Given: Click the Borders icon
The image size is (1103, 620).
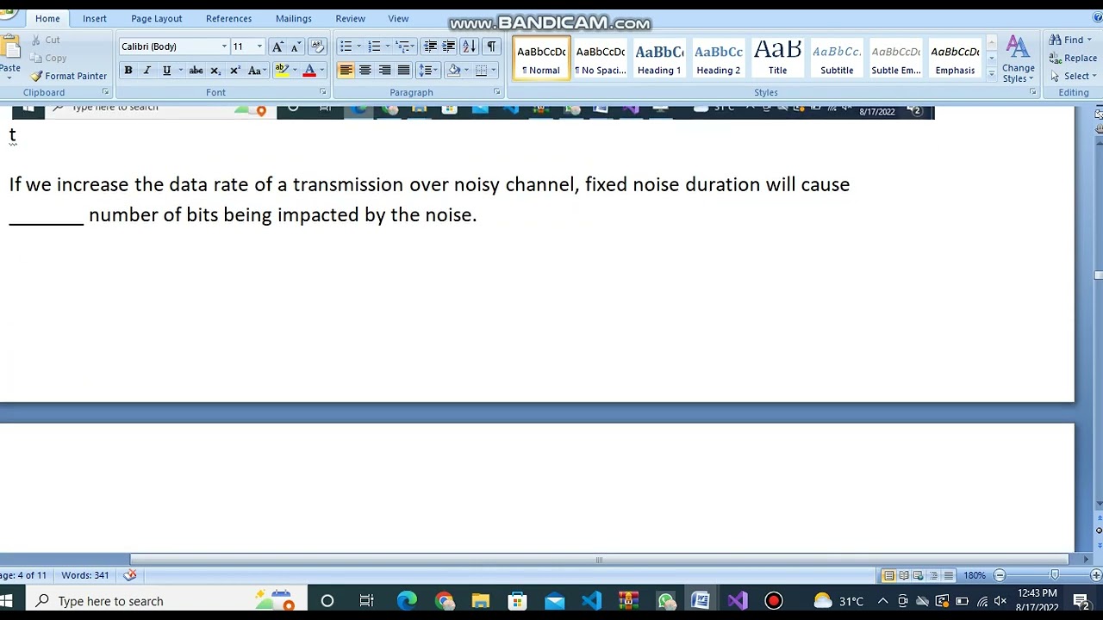Looking at the screenshot, I should pyautogui.click(x=482, y=71).
